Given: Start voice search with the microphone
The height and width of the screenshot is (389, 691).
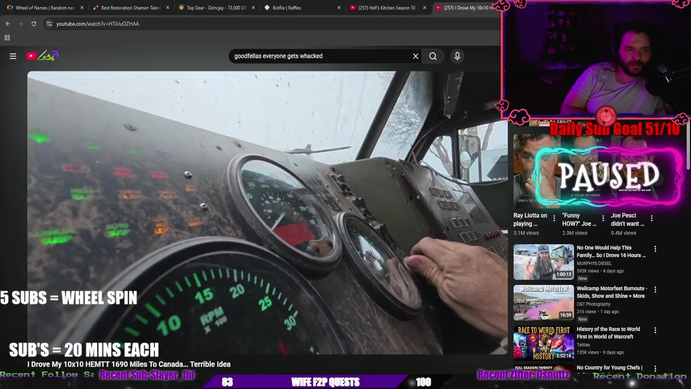Looking at the screenshot, I should click(457, 56).
